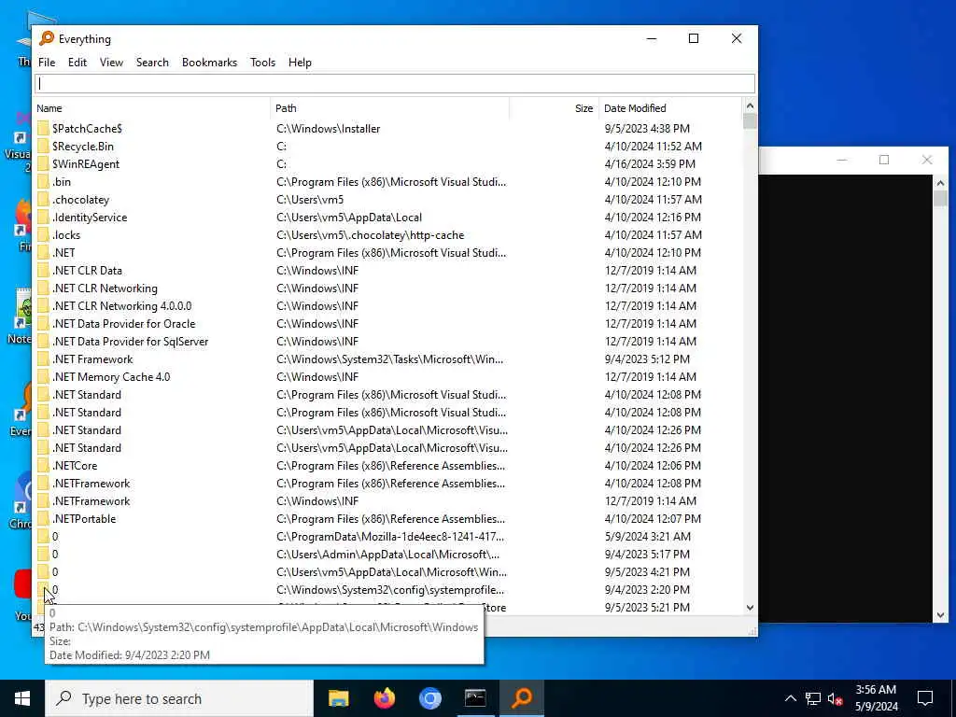Click folder icon of .NETPortable

tap(43, 519)
